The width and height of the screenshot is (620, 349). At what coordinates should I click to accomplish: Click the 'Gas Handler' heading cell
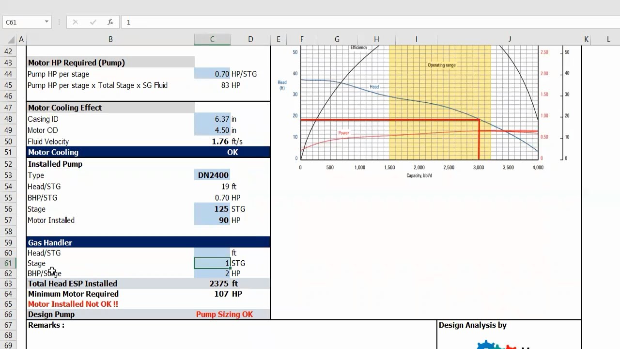coord(110,242)
